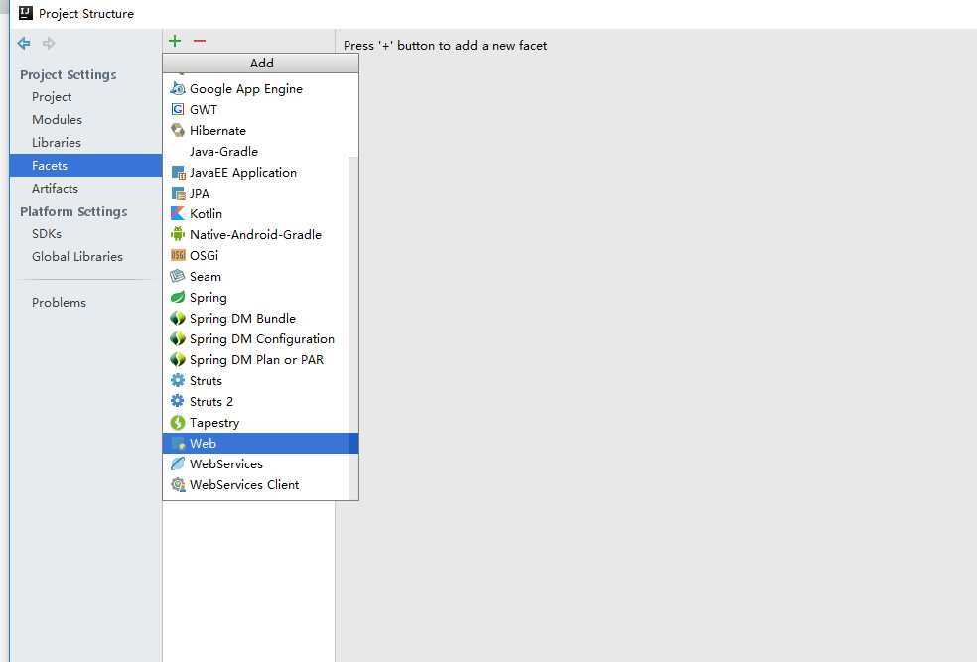Screen dimensions: 977x662
Task: Click the Spring DM Bundle icon
Action: 178,319
